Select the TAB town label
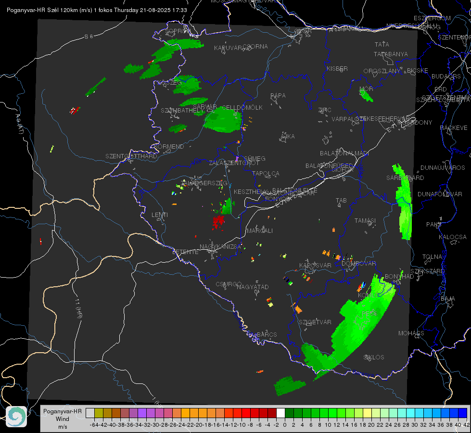This screenshot has height=433, width=471. (341, 201)
